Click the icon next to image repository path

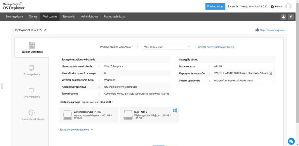[270, 73]
